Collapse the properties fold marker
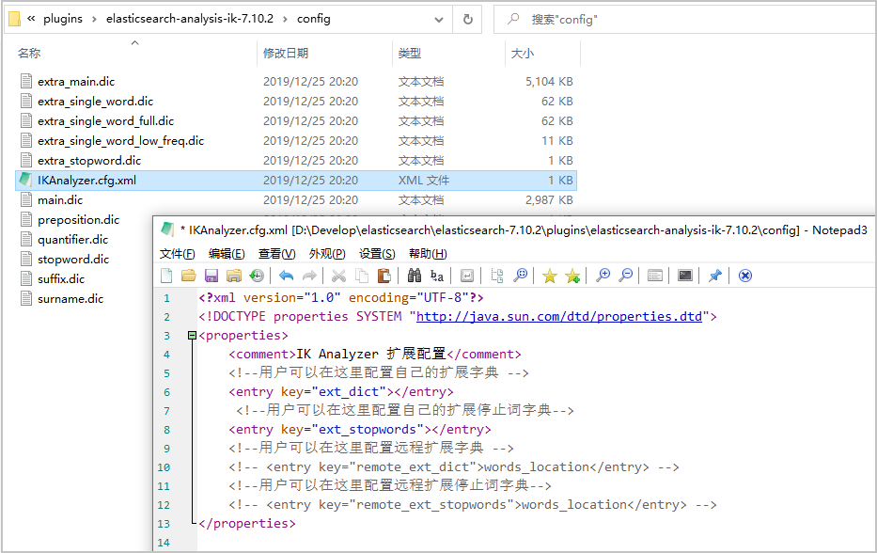 click(x=193, y=335)
